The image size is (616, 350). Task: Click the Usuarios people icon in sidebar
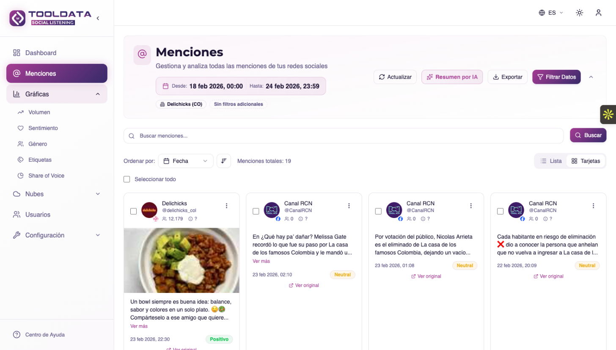[x=16, y=215]
